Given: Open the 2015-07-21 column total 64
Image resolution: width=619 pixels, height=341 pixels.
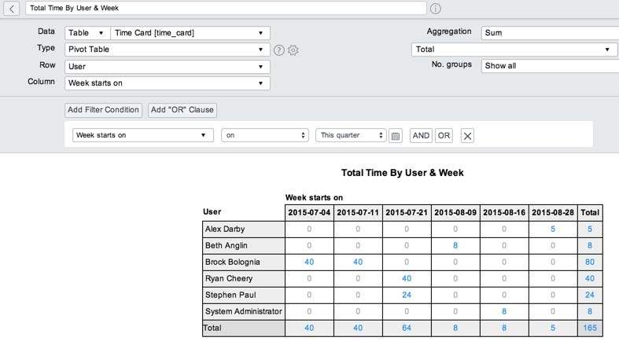Looking at the screenshot, I should (407, 328).
